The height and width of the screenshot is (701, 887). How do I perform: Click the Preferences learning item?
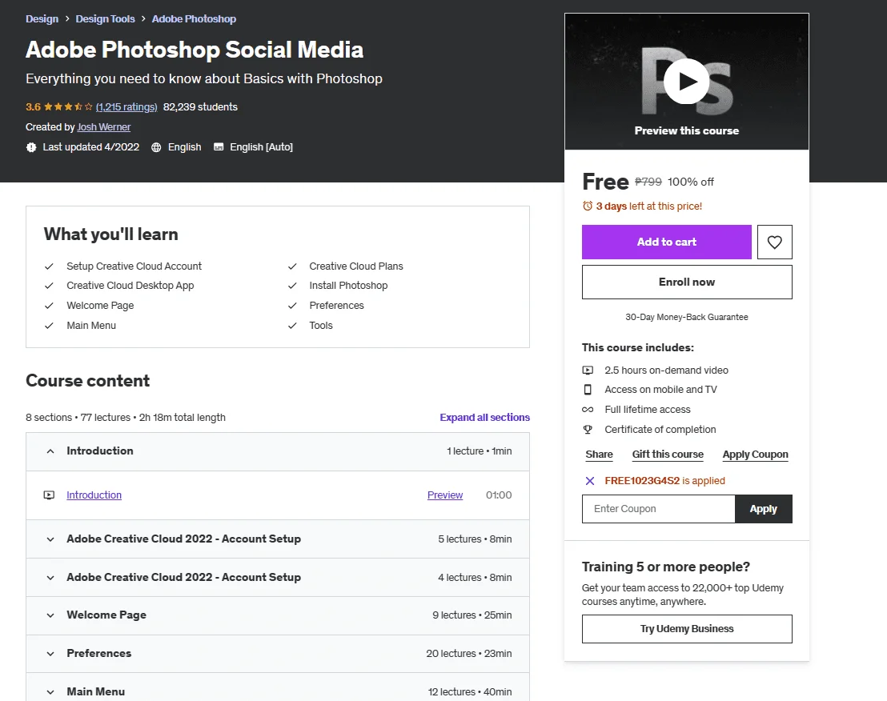pyautogui.click(x=336, y=306)
